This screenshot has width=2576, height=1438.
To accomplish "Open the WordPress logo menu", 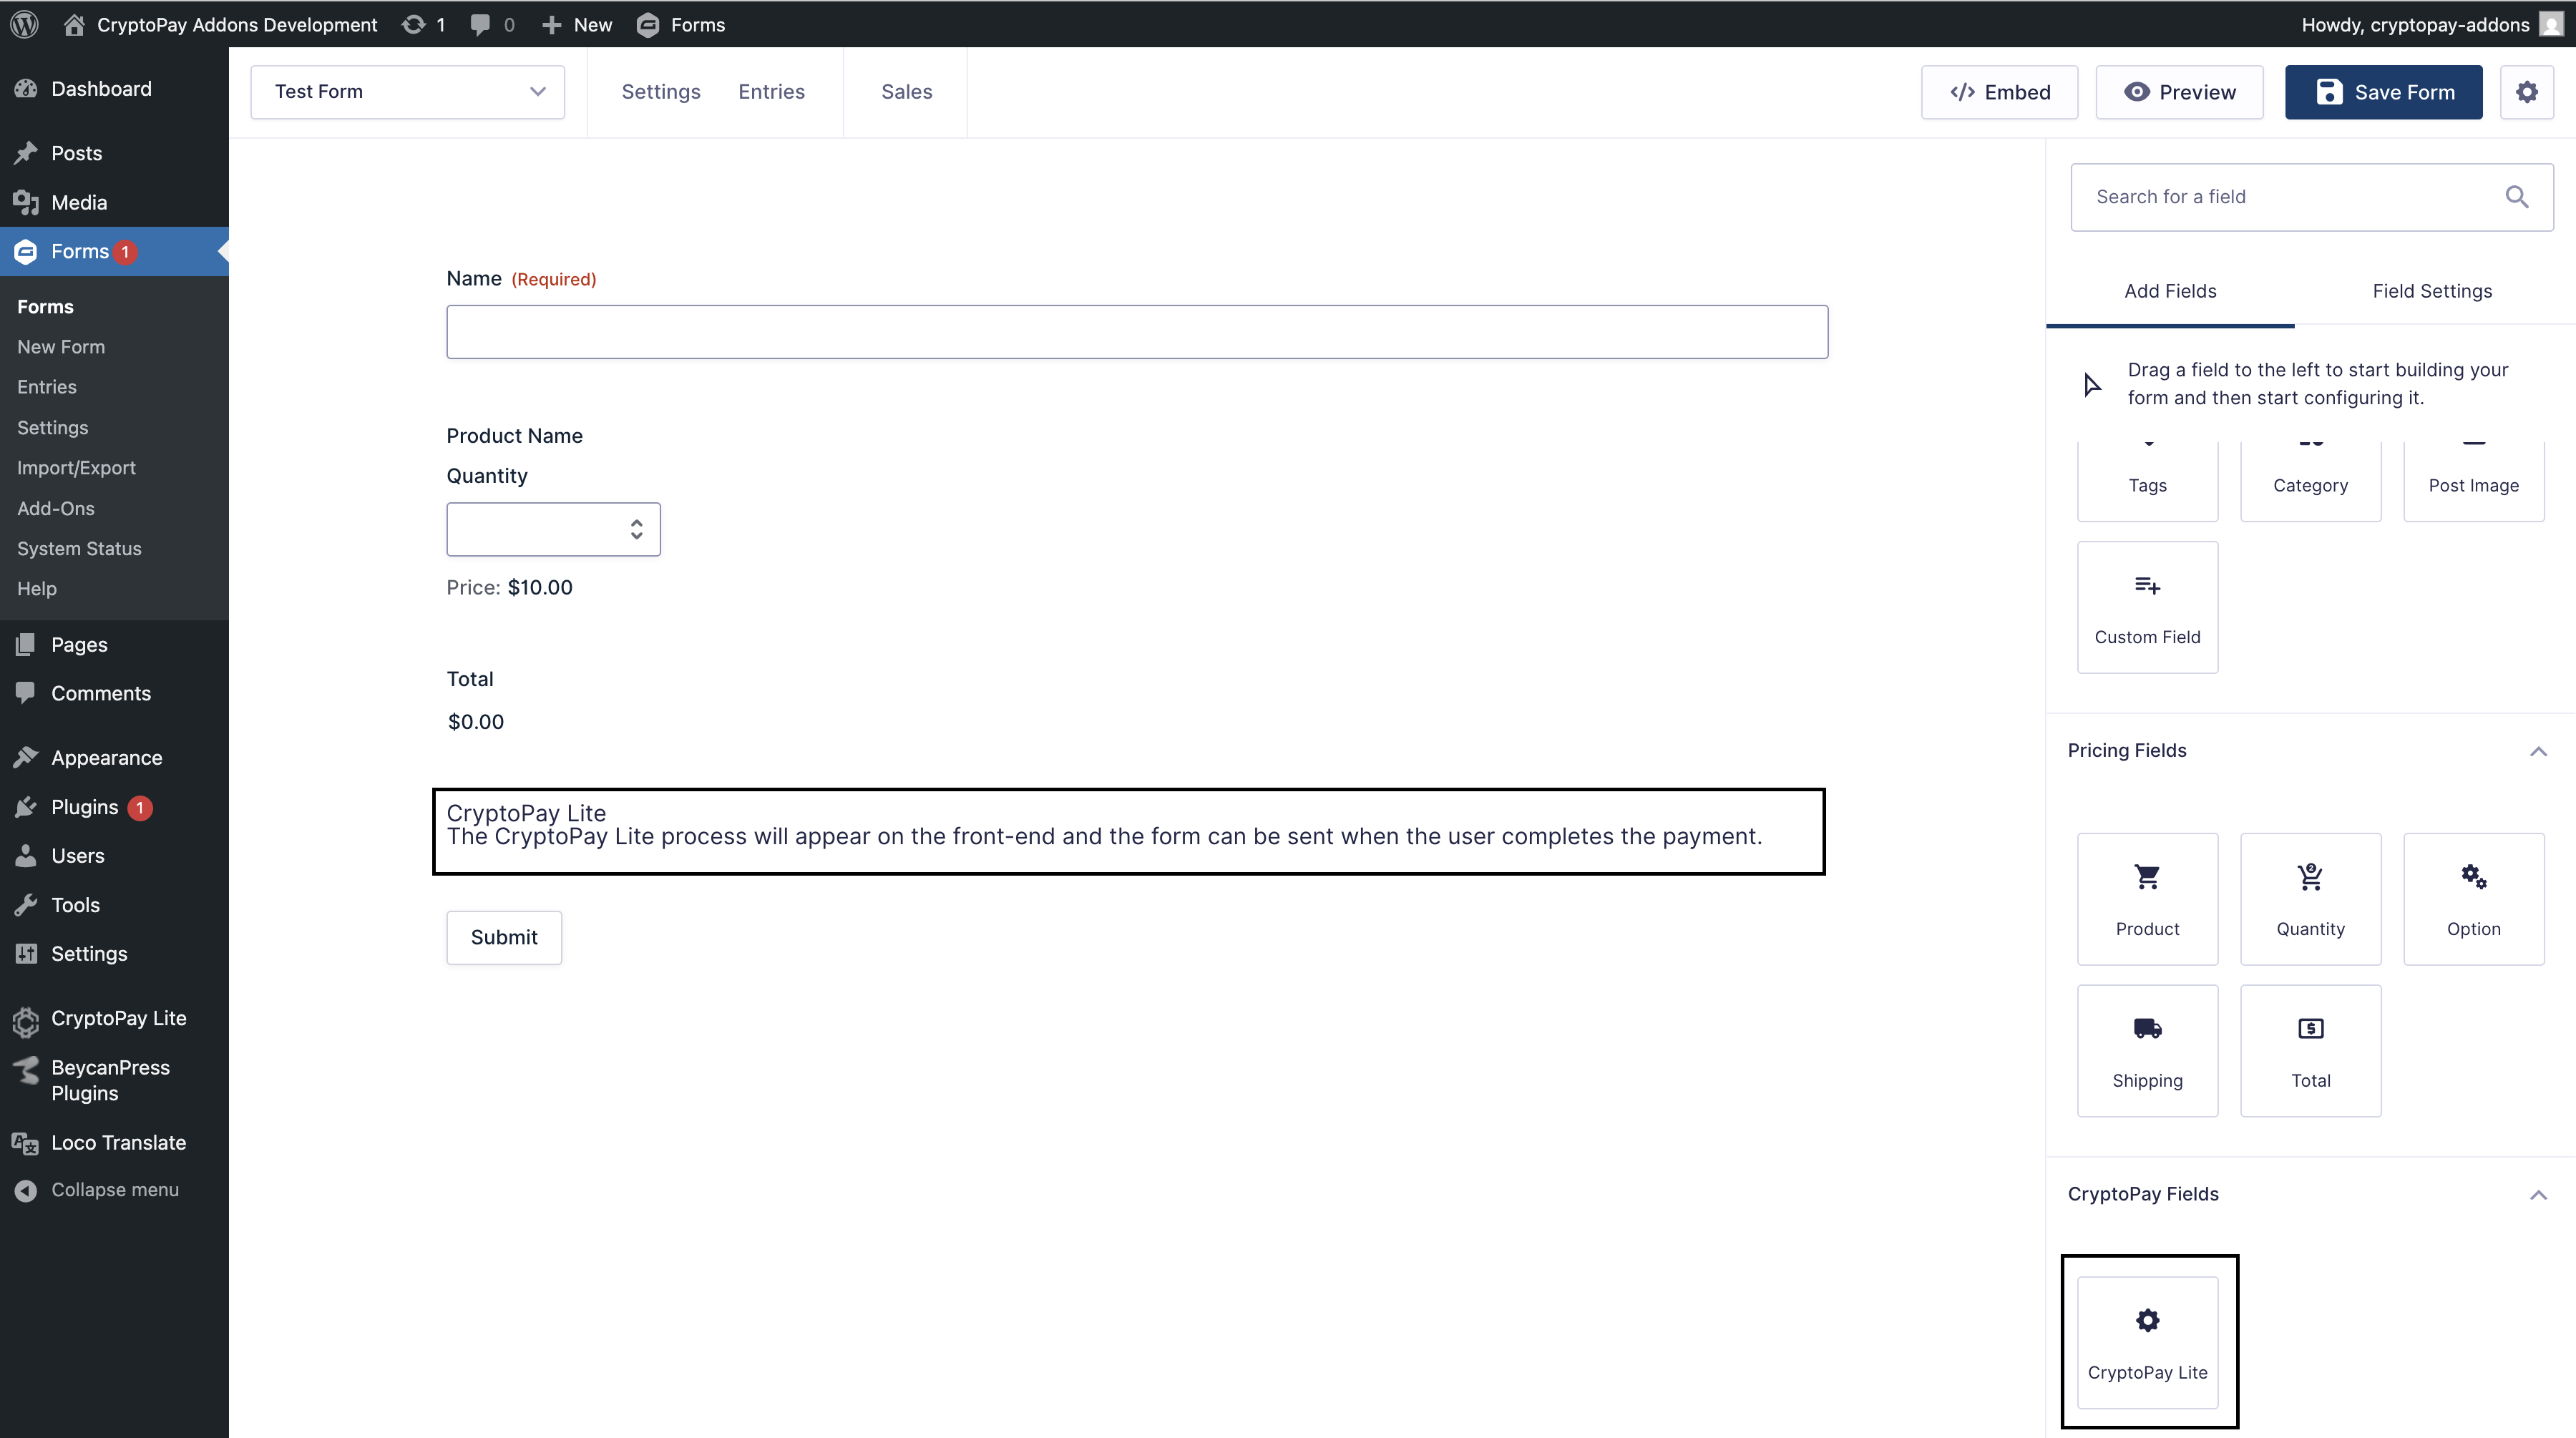I will pyautogui.click(x=24, y=24).
